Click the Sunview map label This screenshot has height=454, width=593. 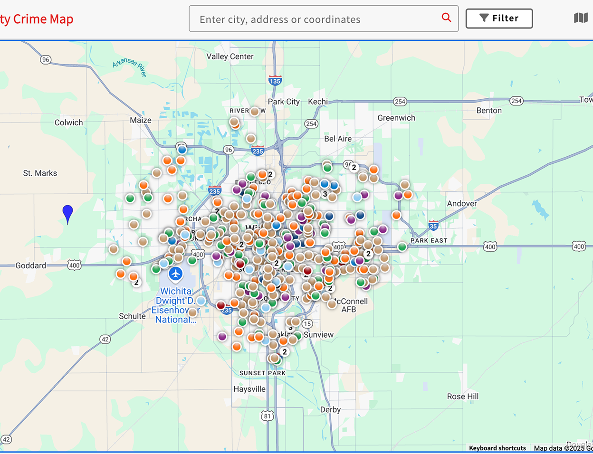coord(318,335)
